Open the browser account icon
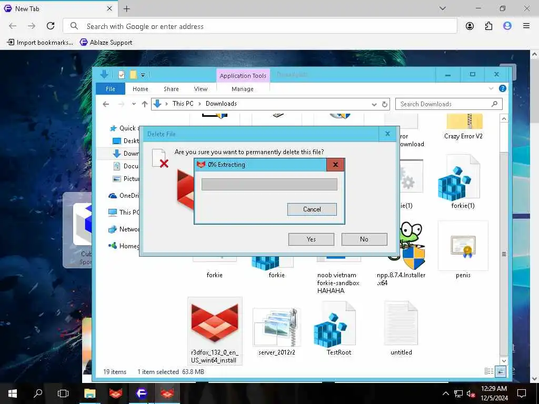 [470, 26]
